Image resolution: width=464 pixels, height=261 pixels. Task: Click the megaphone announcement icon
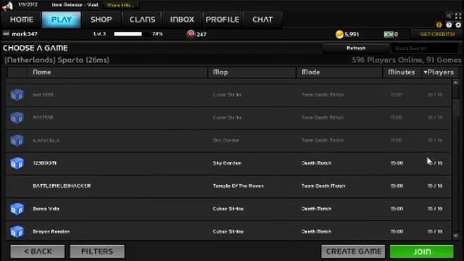point(7,6)
